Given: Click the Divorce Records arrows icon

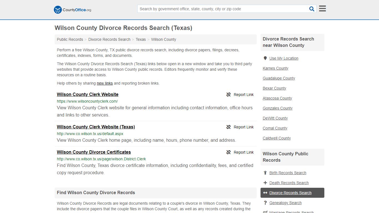Looking at the screenshot, I should pyautogui.click(x=265, y=193).
